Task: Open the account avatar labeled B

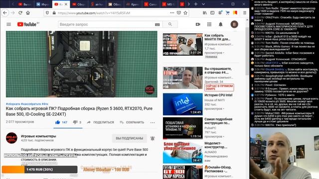Action: pyautogui.click(x=234, y=24)
